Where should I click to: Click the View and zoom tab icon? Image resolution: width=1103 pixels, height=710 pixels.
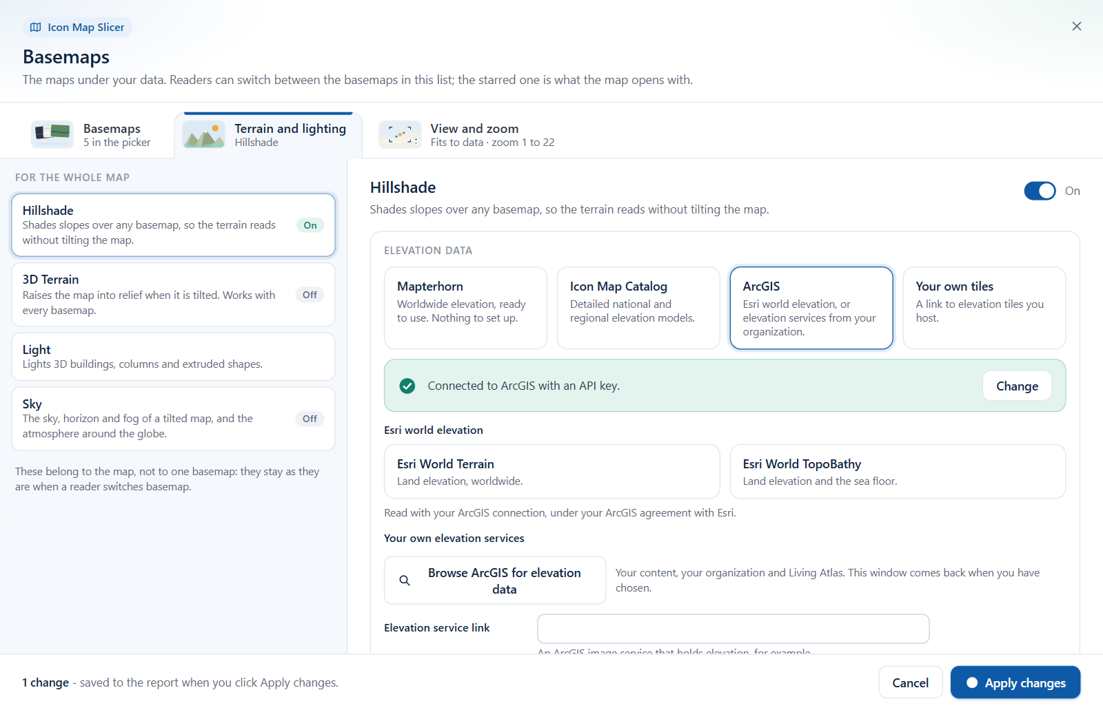(x=400, y=134)
